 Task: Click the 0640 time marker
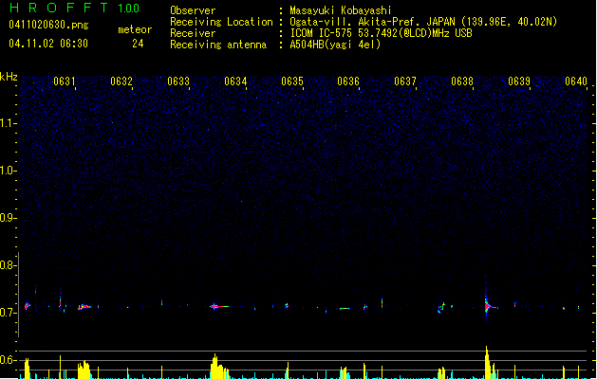[x=576, y=81]
